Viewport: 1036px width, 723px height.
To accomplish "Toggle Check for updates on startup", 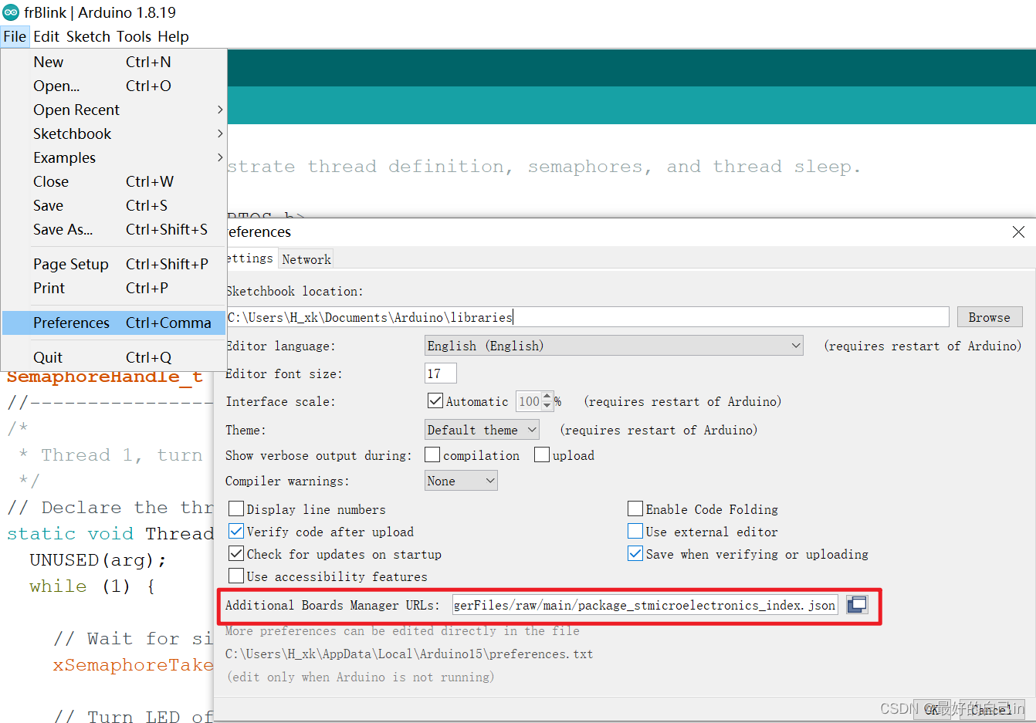I will pos(236,554).
